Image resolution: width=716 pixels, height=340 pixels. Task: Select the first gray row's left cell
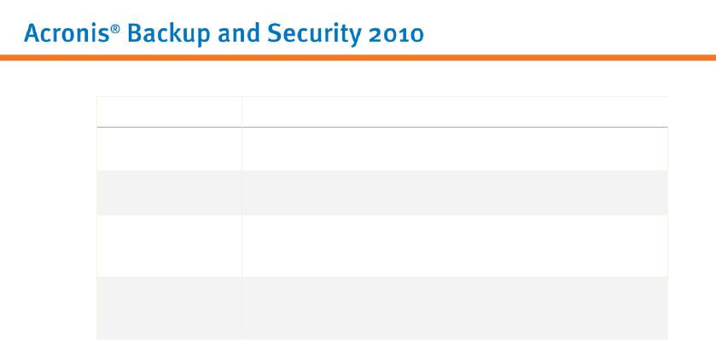point(170,193)
